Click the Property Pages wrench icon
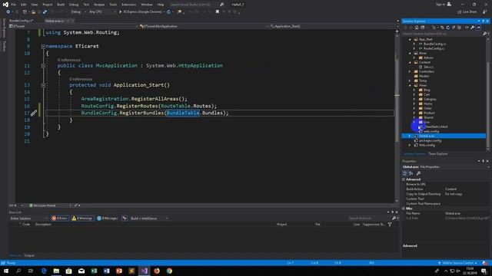 tap(418, 173)
